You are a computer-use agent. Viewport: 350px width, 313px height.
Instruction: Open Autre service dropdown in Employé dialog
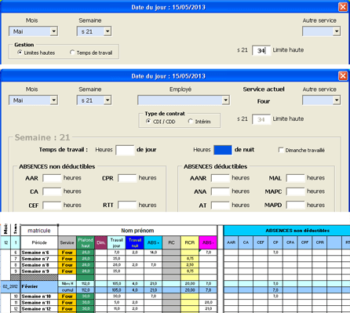337,100
